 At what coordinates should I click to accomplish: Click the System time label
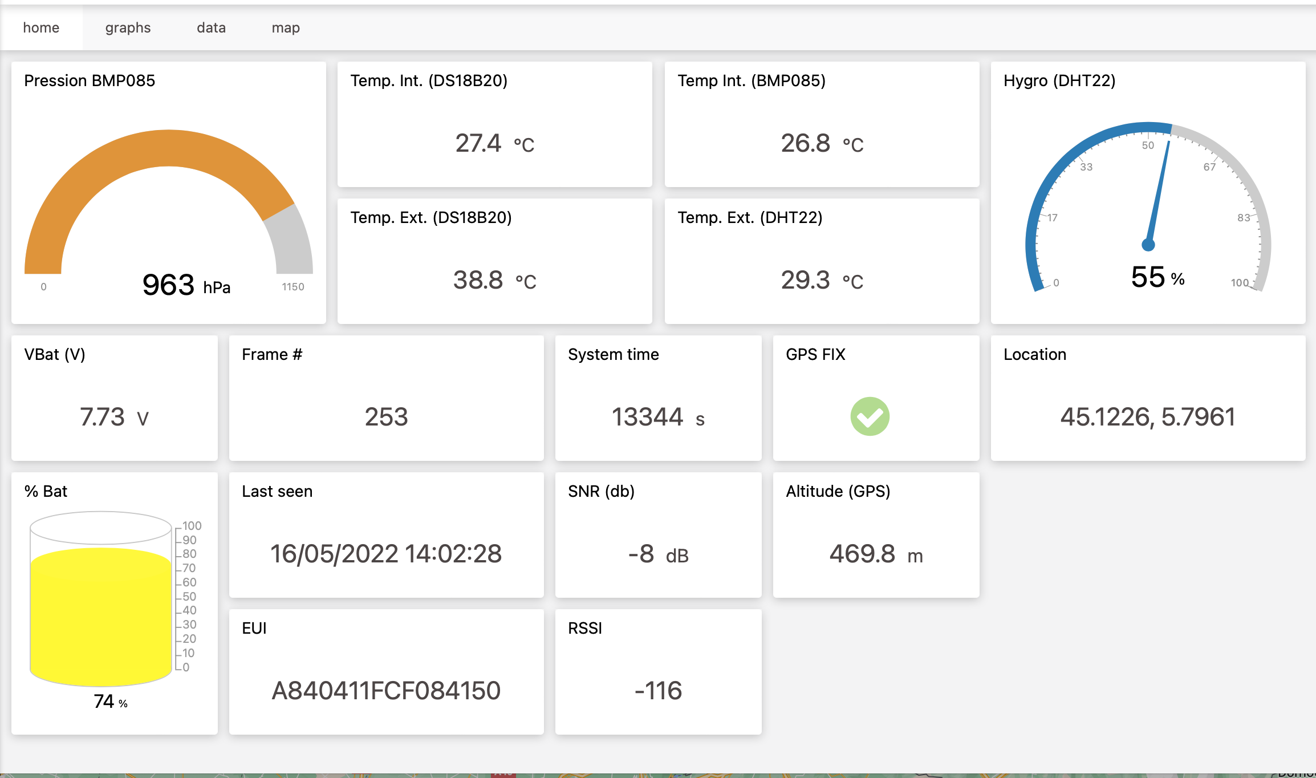pos(614,354)
